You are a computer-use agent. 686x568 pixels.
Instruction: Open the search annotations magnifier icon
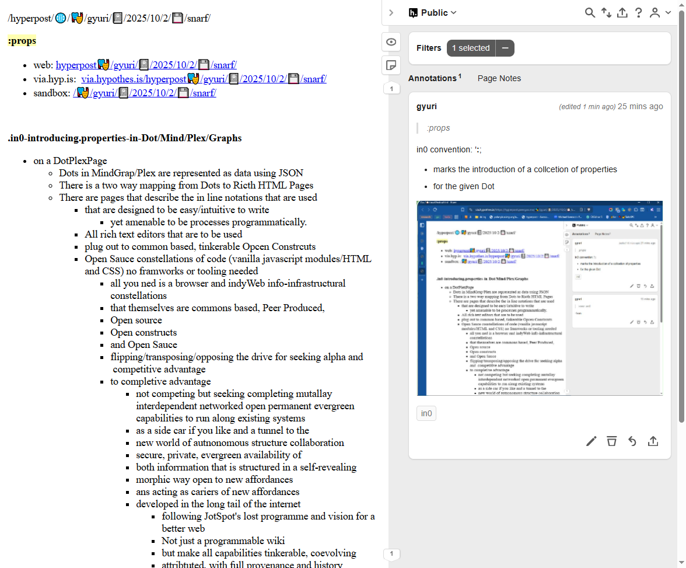590,13
